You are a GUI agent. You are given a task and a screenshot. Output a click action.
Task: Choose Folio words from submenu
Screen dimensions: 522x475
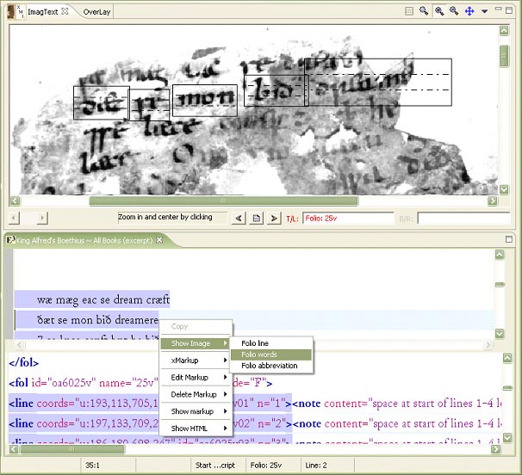271,355
